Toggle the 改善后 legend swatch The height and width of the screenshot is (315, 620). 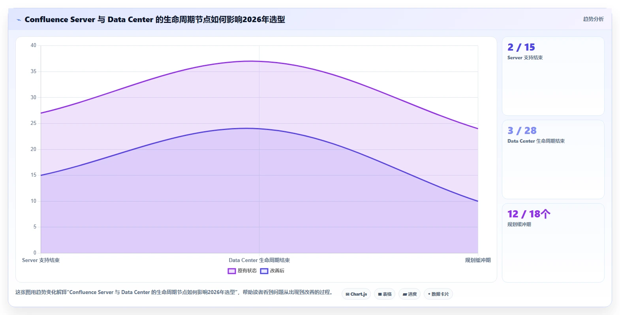tap(264, 271)
